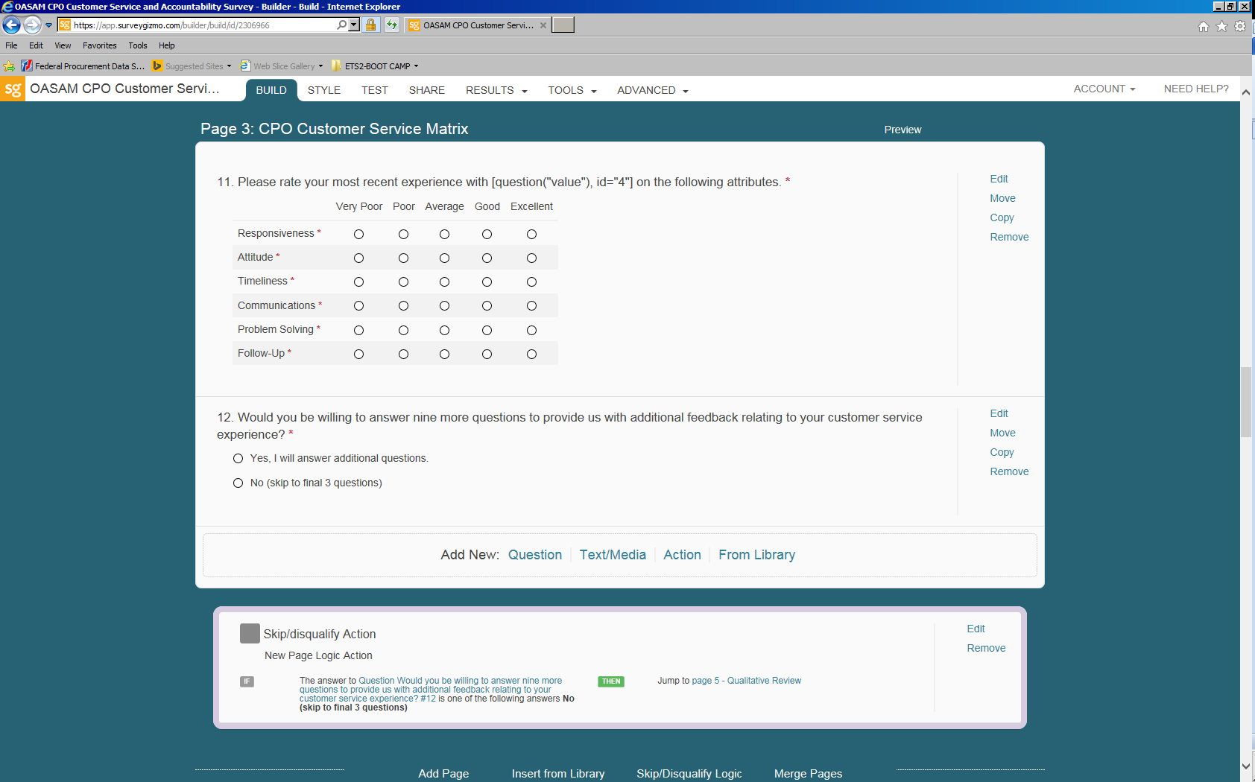The height and width of the screenshot is (782, 1255).
Task: Remove the Skip/disqualify Action
Action: point(986,648)
